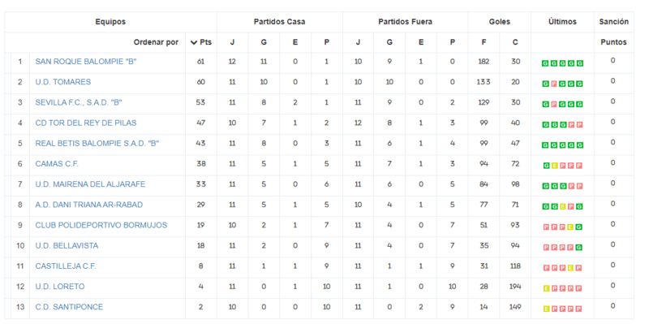Open the REAL BETIS BALOMPIE S.A.D. "B" link

pyautogui.click(x=97, y=144)
